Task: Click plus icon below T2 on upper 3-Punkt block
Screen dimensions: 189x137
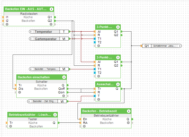Action: [x=99, y=46]
